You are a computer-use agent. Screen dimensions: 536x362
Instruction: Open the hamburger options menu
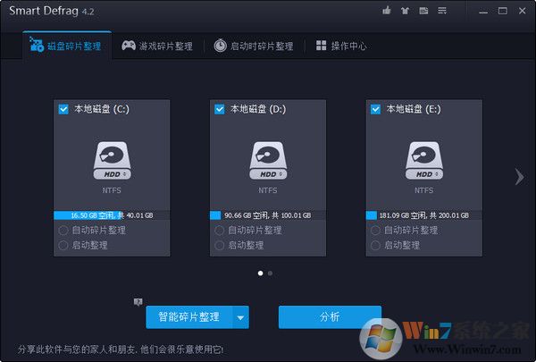[x=442, y=11]
